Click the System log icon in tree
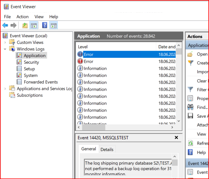 [x=19, y=75]
